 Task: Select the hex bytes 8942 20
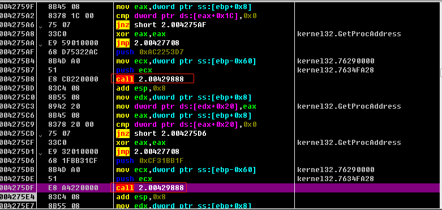coord(65,106)
